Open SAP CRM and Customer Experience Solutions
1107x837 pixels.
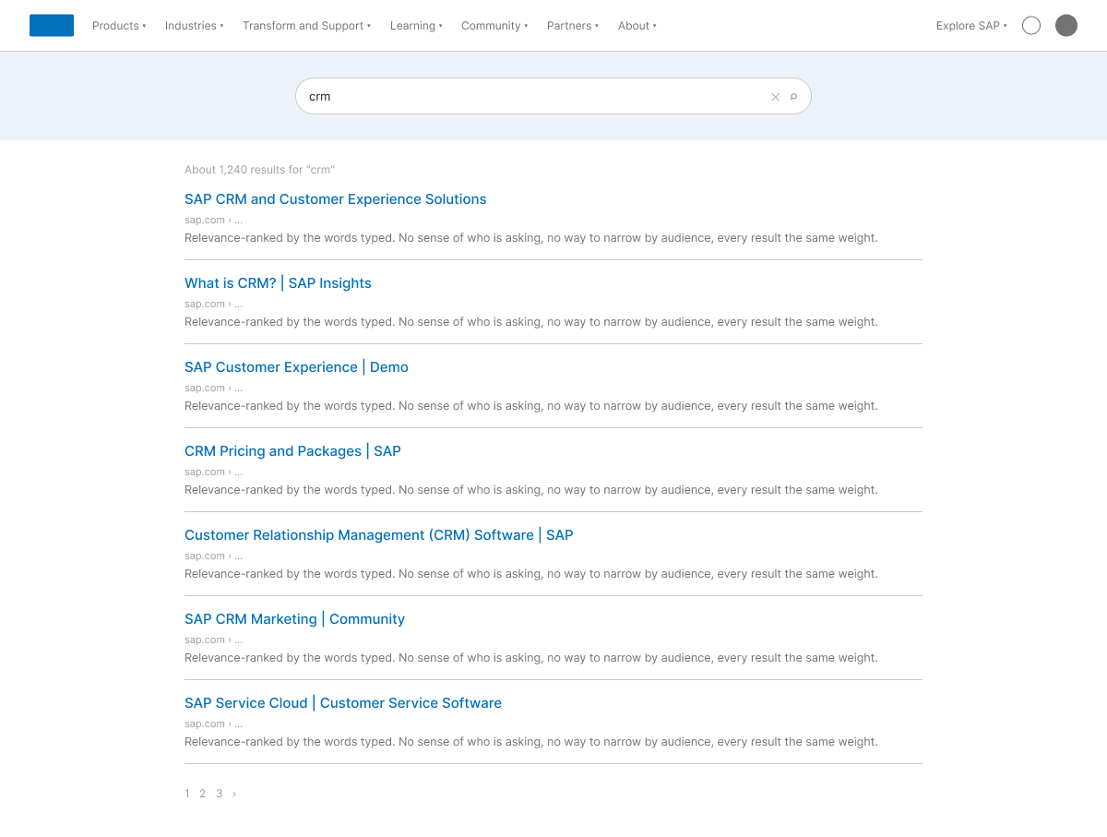[336, 199]
